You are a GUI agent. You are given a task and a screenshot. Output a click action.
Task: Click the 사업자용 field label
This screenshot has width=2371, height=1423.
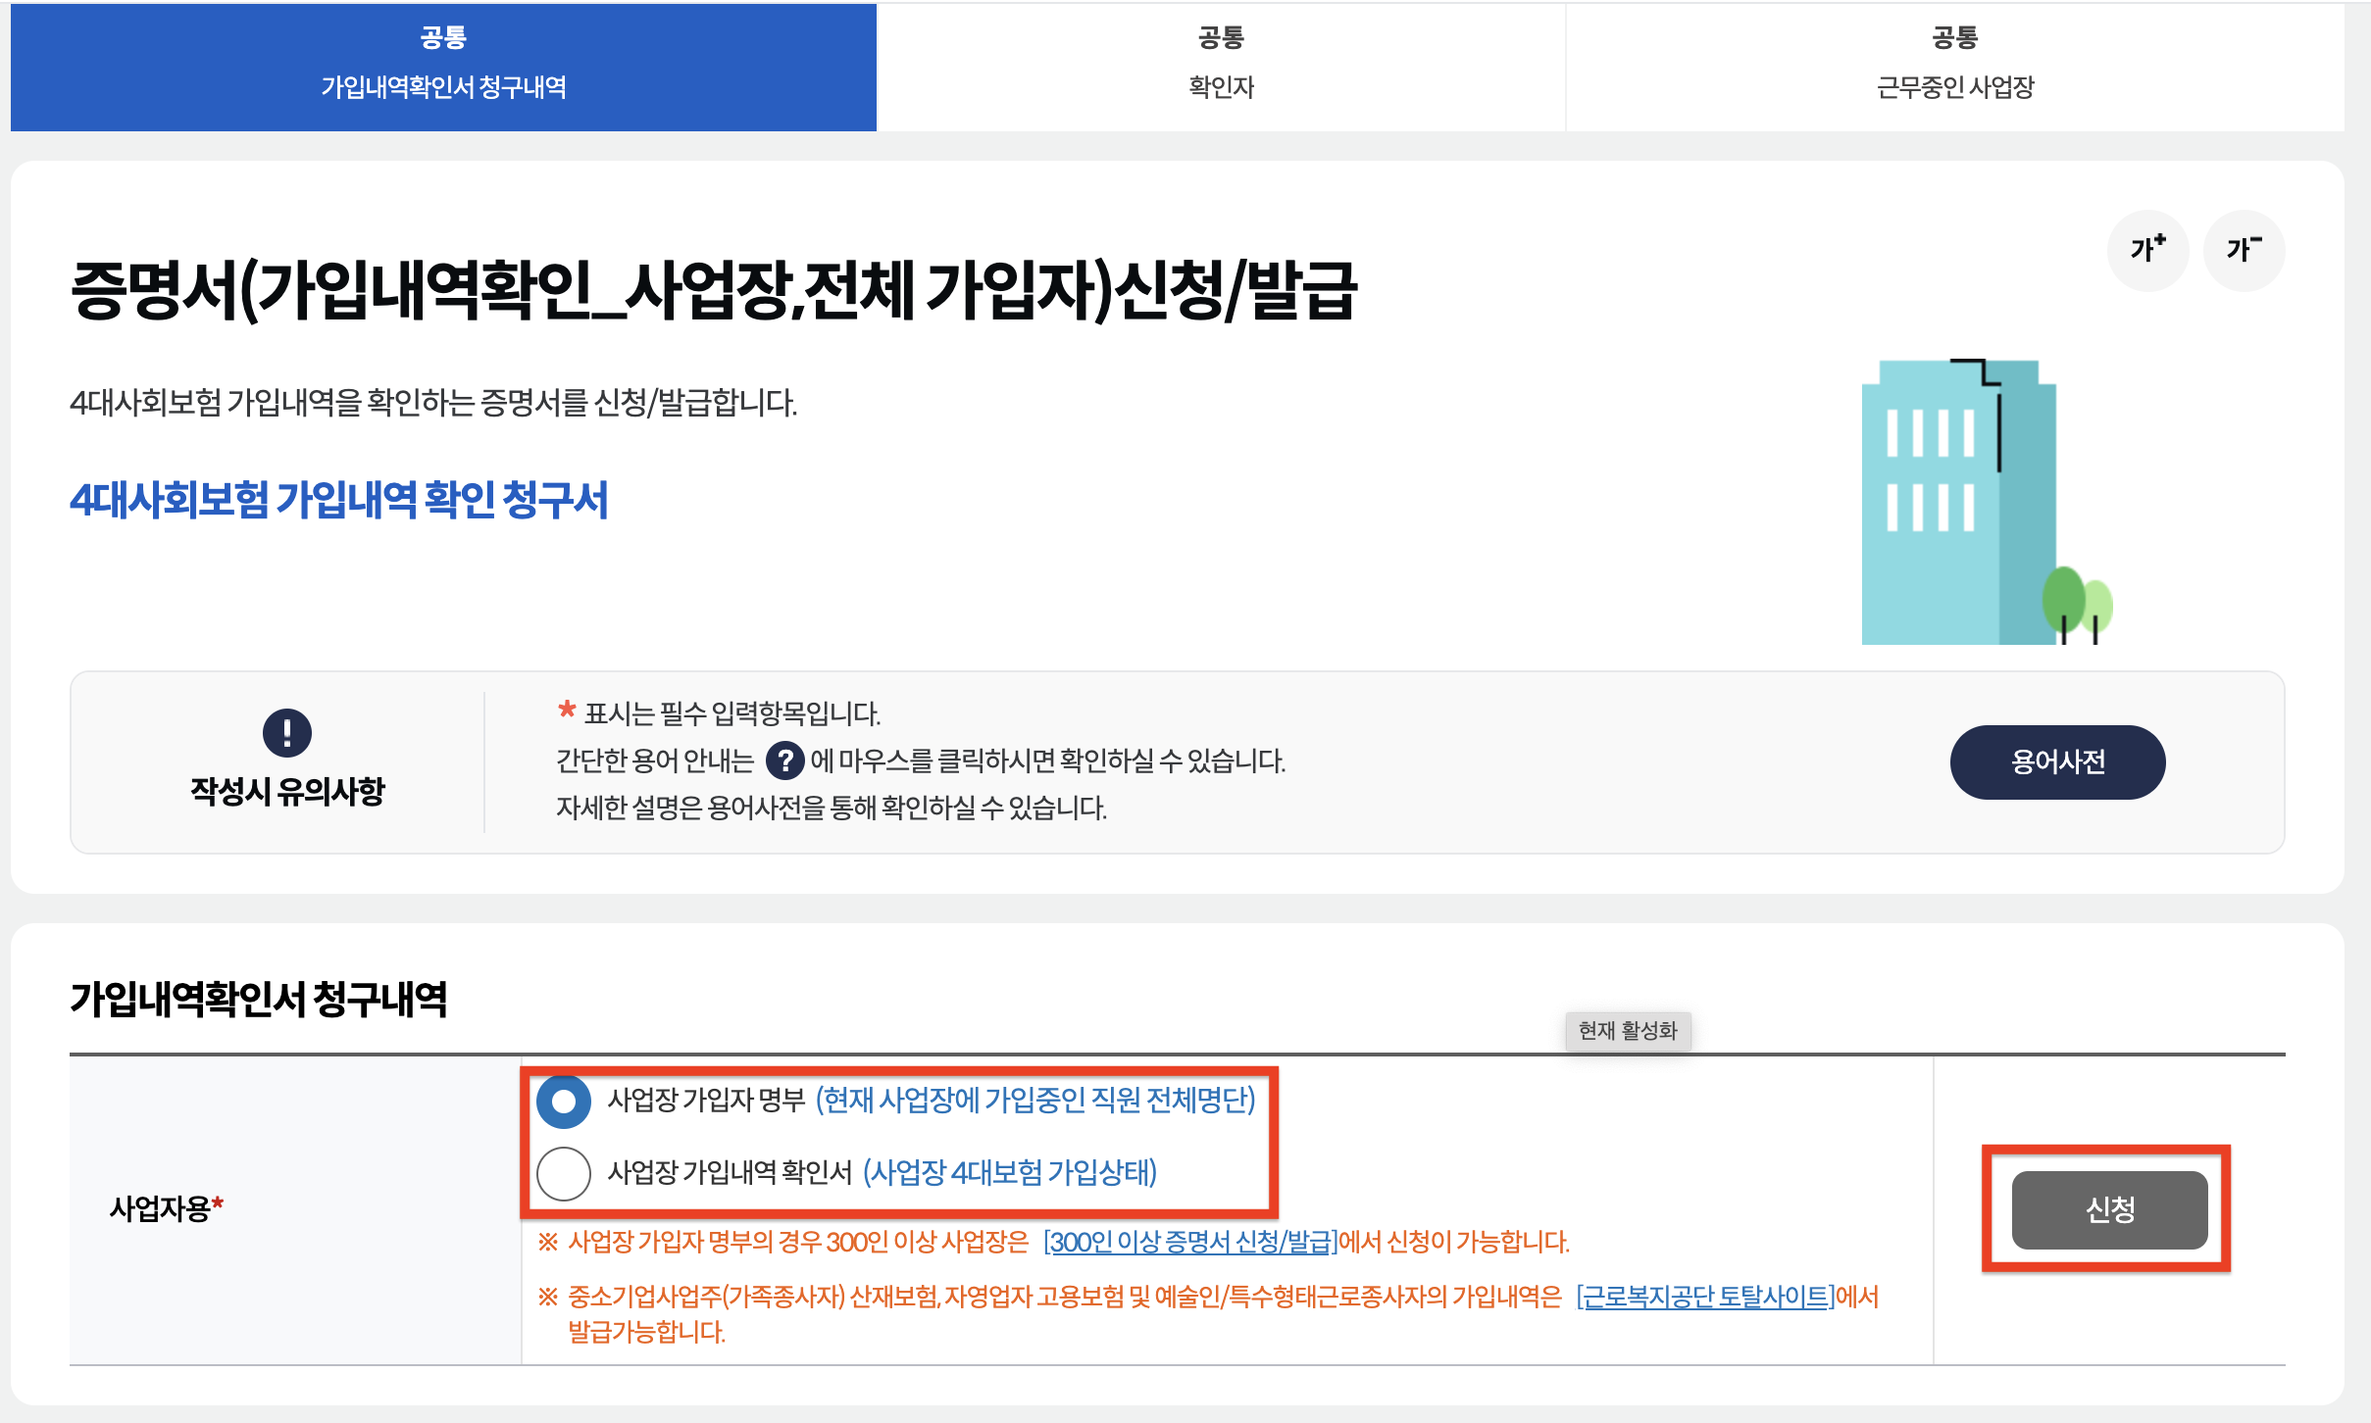[x=161, y=1209]
